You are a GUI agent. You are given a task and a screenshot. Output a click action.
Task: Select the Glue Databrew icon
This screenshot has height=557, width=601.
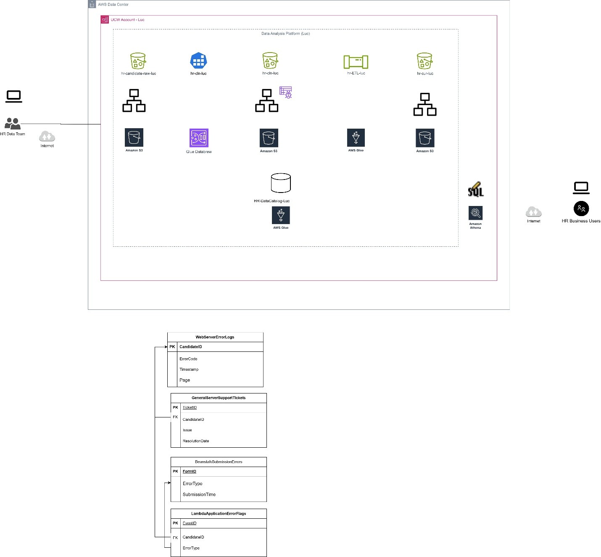pyautogui.click(x=199, y=138)
